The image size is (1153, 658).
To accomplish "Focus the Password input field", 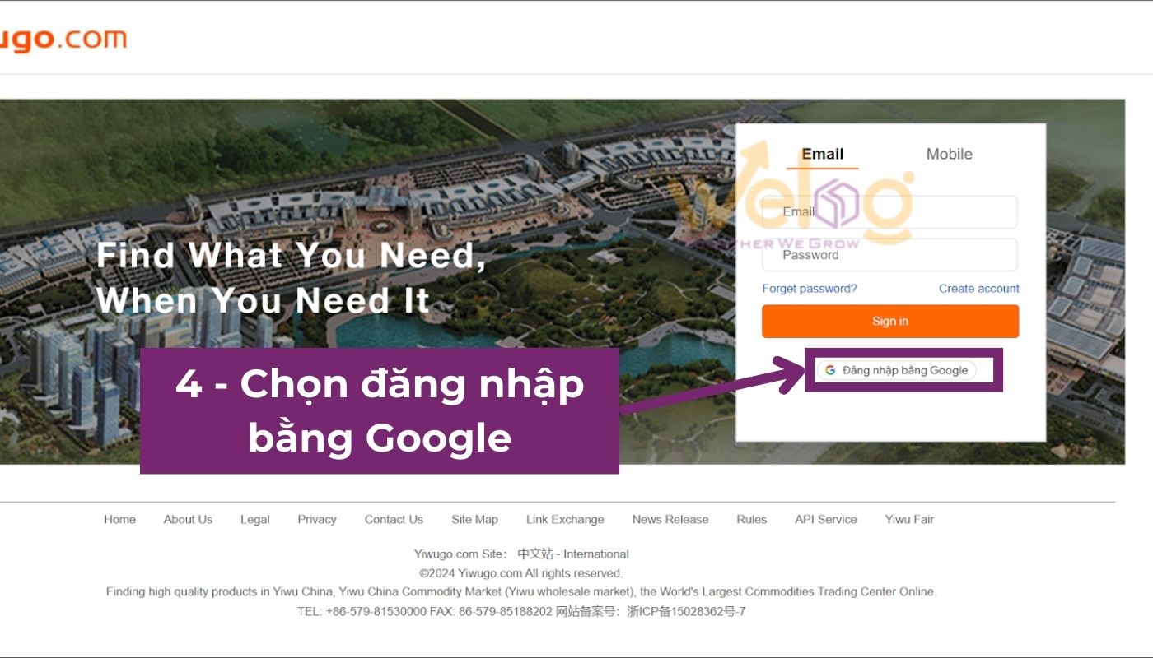I will (x=889, y=255).
